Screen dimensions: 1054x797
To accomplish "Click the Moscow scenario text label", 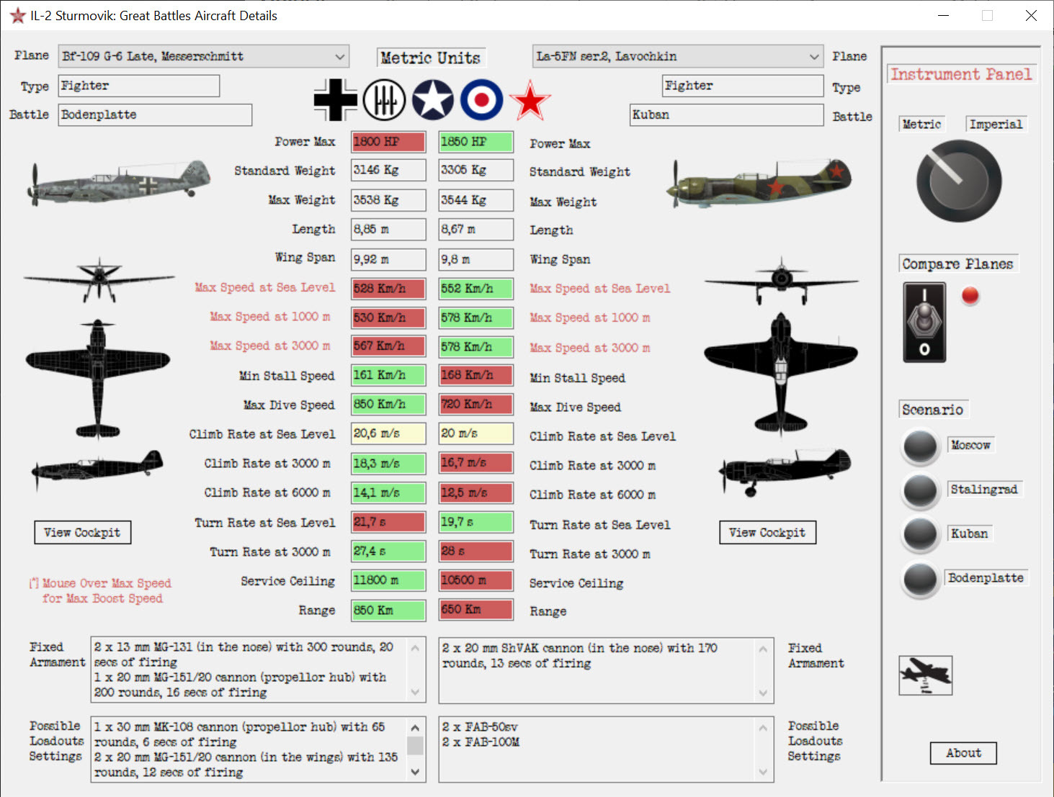I will [x=970, y=445].
